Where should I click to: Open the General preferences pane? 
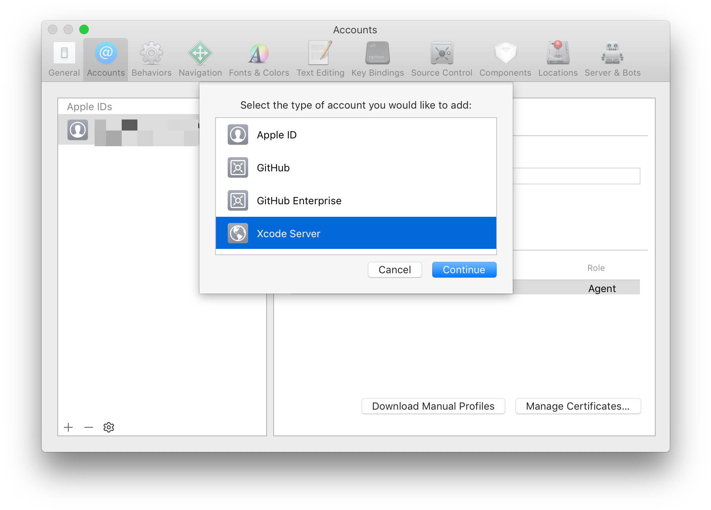click(64, 58)
